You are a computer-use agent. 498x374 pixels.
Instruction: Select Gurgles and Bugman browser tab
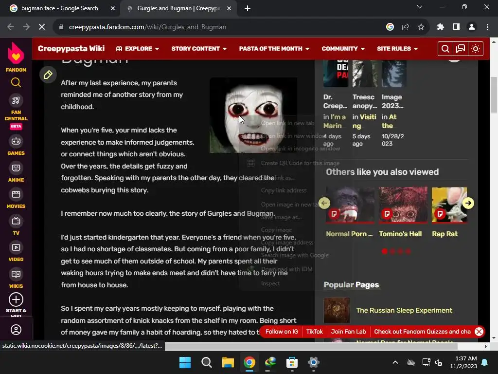[x=179, y=9]
